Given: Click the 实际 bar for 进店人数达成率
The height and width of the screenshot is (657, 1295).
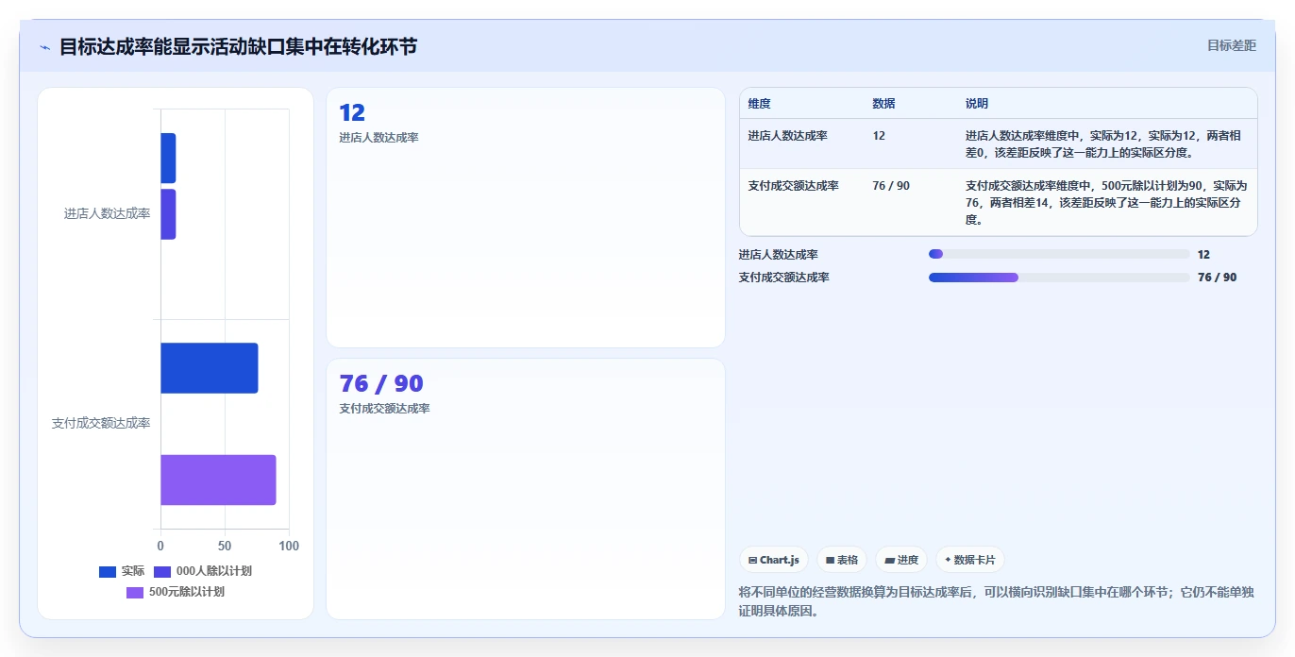Looking at the screenshot, I should click(x=168, y=158).
